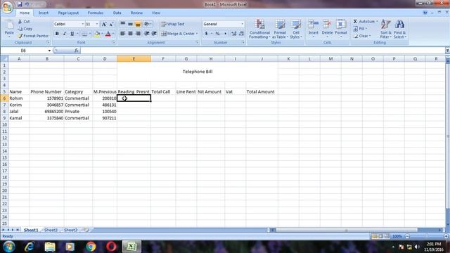Expand the Name Box dropdown
The height and width of the screenshot is (253, 450).
point(49,51)
